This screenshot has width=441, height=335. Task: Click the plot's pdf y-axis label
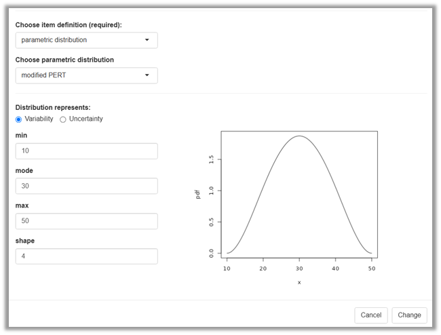[x=198, y=195]
